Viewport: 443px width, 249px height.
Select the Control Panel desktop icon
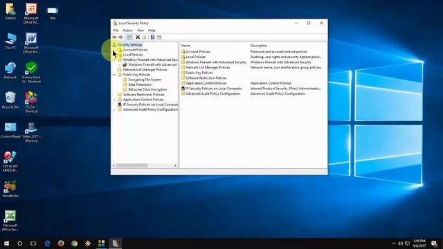point(10,130)
